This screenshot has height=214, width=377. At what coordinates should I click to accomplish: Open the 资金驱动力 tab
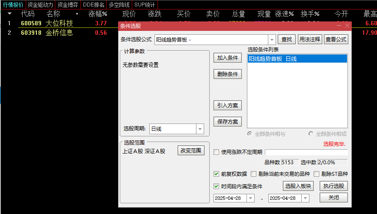(40, 5)
